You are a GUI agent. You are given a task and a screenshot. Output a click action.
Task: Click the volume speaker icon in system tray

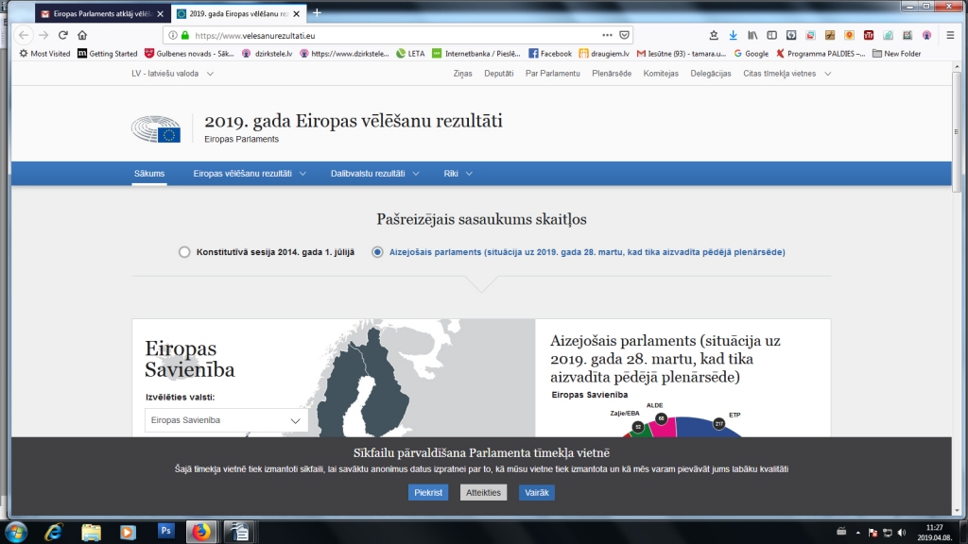pos(902,532)
